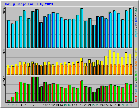Click day 27 on the date axis

114,105
